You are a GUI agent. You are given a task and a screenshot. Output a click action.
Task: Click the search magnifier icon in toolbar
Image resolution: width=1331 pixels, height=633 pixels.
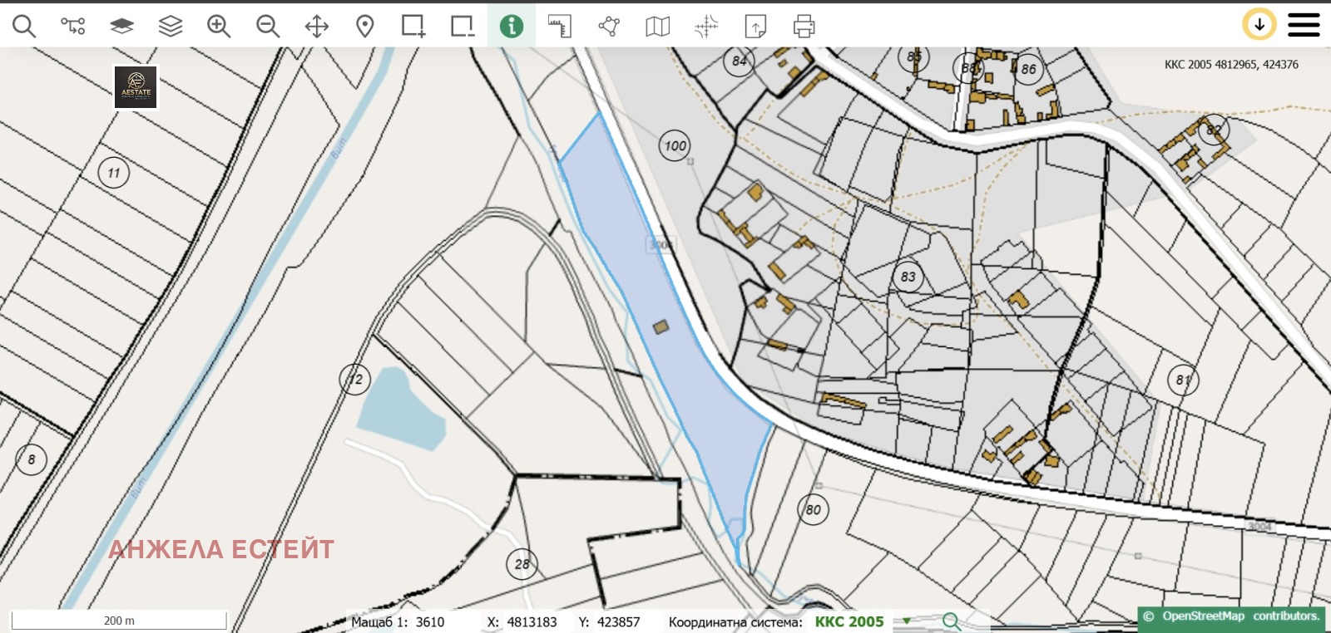point(24,27)
